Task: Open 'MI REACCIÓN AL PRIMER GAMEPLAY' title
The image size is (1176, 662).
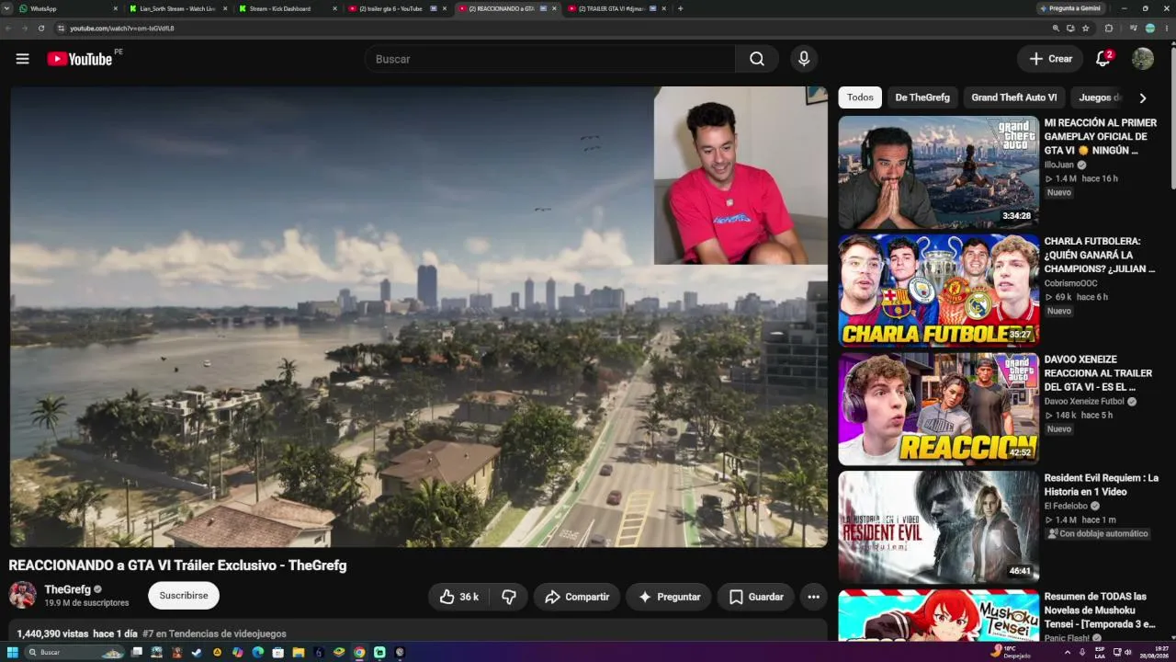Action: coord(1101,136)
